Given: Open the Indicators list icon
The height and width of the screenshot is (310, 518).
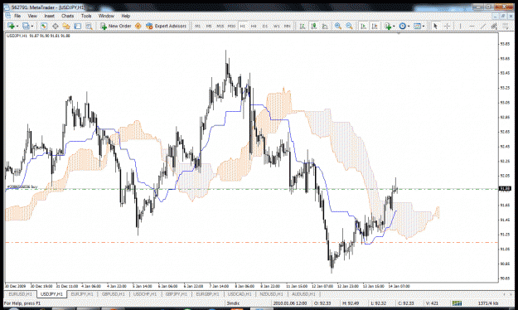Looking at the screenshot, I should pos(388,26).
